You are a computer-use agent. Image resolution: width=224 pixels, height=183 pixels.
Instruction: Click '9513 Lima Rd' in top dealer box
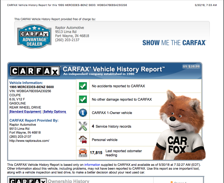click(66, 32)
